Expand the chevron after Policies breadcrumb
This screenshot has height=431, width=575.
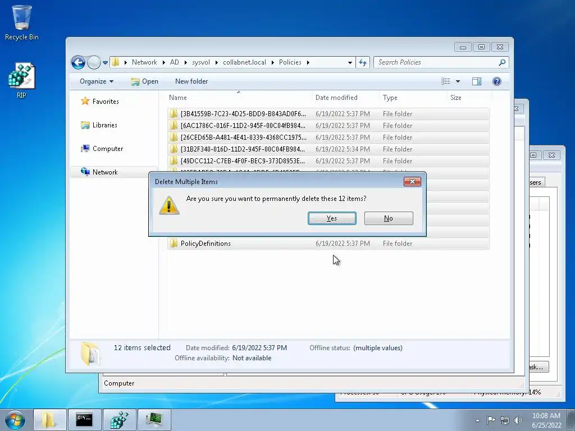(308, 62)
